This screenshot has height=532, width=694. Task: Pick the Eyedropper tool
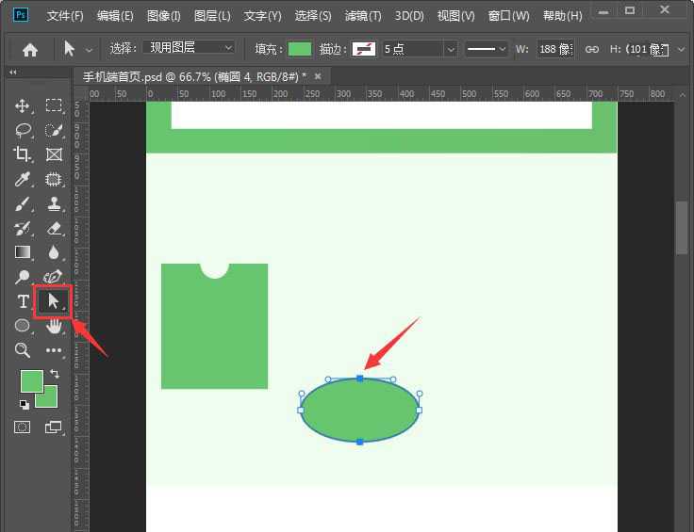pos(23,179)
